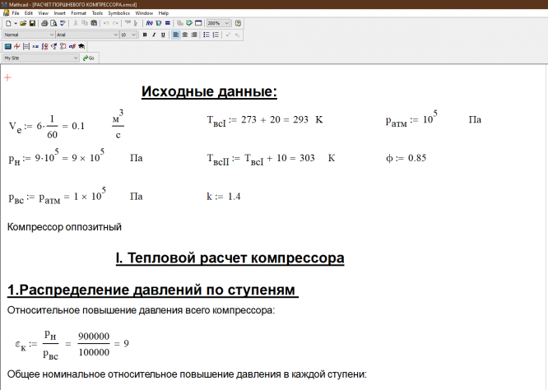Toggle bold formatting
This screenshot has width=548, height=390.
(145, 35)
